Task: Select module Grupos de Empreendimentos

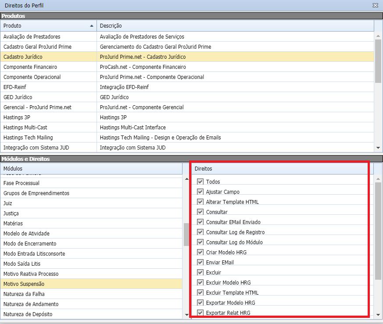Action: click(91, 193)
